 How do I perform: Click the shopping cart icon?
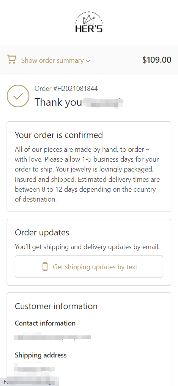click(11, 59)
